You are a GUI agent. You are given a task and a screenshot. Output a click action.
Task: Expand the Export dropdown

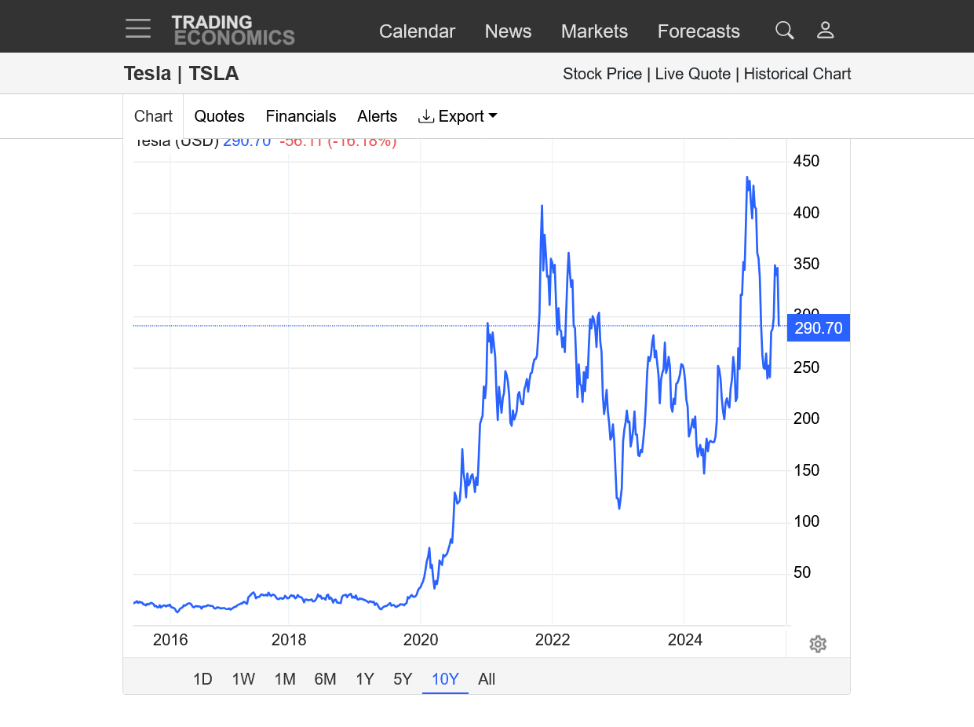pos(458,116)
